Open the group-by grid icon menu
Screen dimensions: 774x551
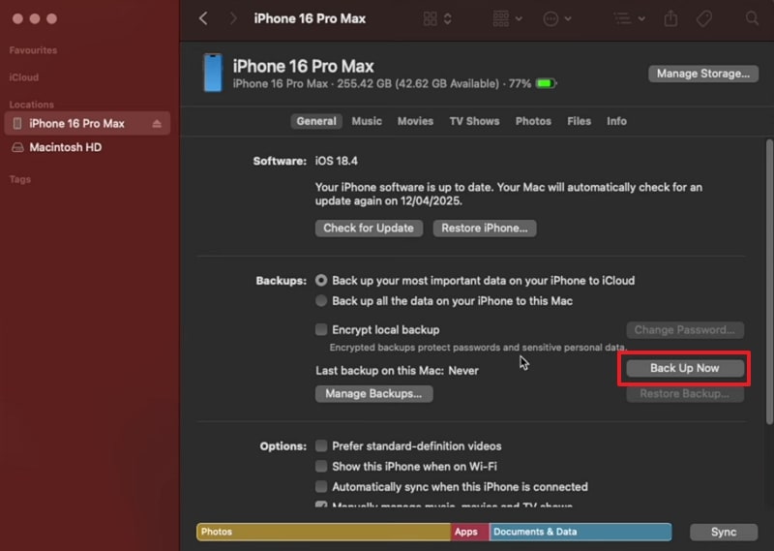(500, 18)
